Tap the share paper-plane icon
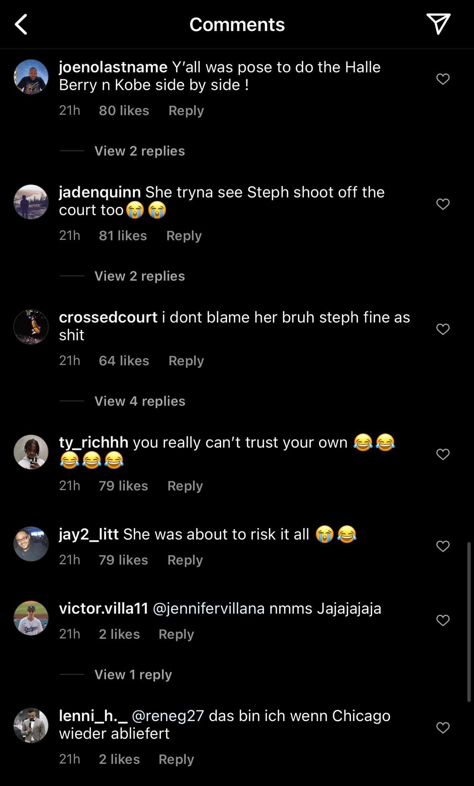The height and width of the screenshot is (786, 474). 438,24
